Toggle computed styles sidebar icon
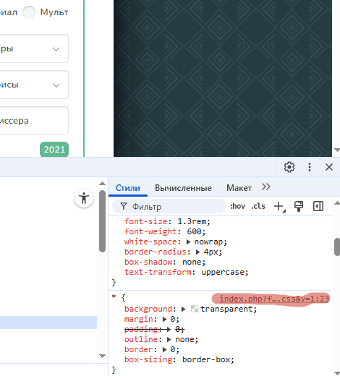This screenshot has width=340, height=376. pos(318,206)
